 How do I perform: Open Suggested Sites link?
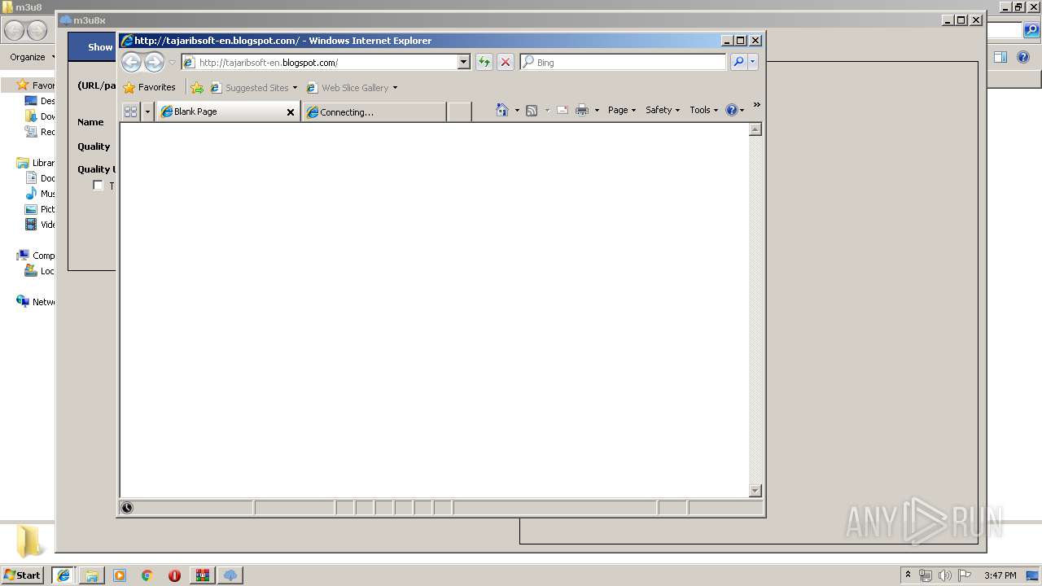click(253, 87)
